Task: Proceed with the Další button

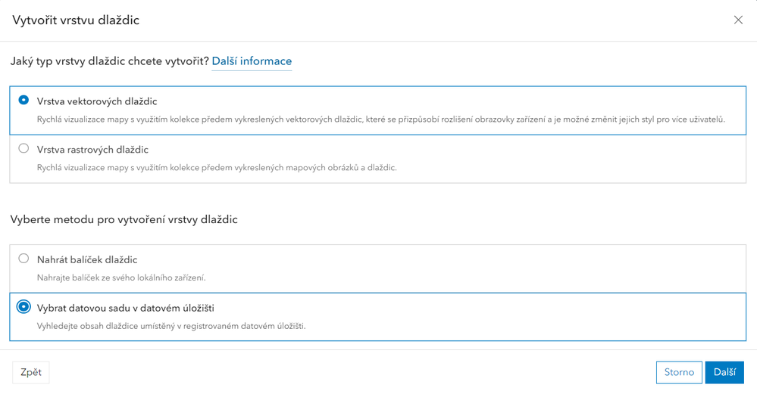Action: [x=724, y=372]
